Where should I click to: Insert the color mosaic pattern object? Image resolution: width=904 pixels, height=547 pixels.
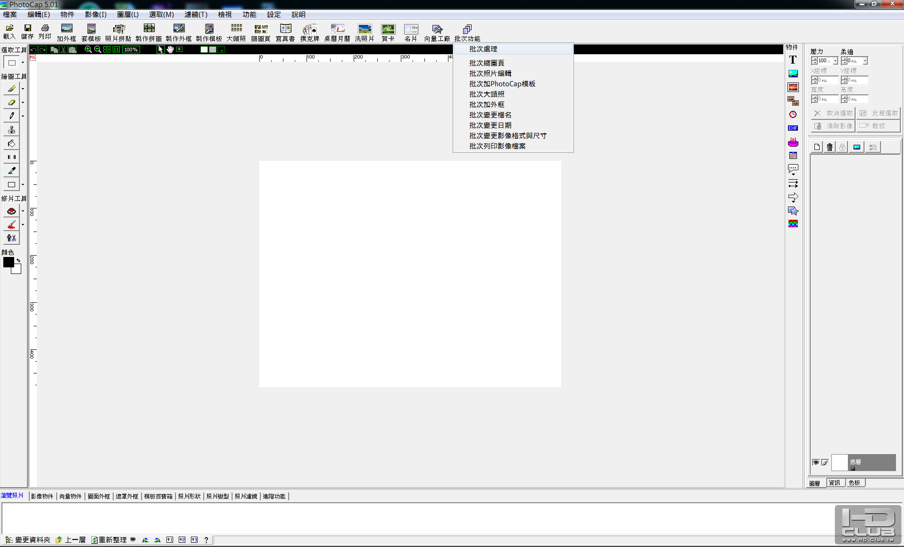click(x=793, y=224)
